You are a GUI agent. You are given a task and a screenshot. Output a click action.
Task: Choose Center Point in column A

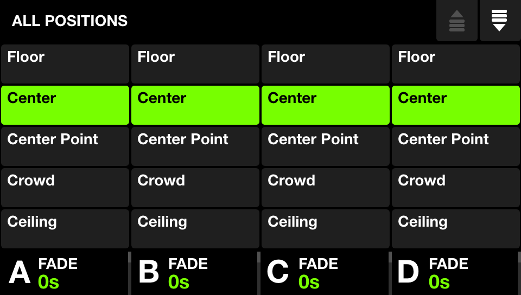point(65,146)
